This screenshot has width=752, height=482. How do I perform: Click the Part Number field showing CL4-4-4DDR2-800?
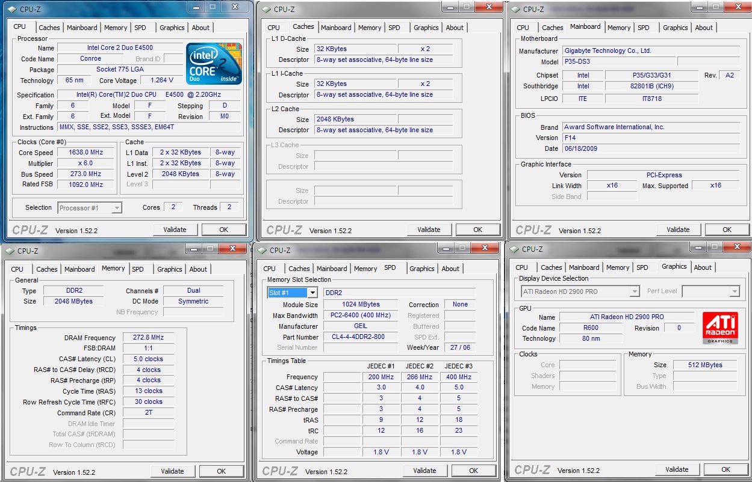click(361, 337)
